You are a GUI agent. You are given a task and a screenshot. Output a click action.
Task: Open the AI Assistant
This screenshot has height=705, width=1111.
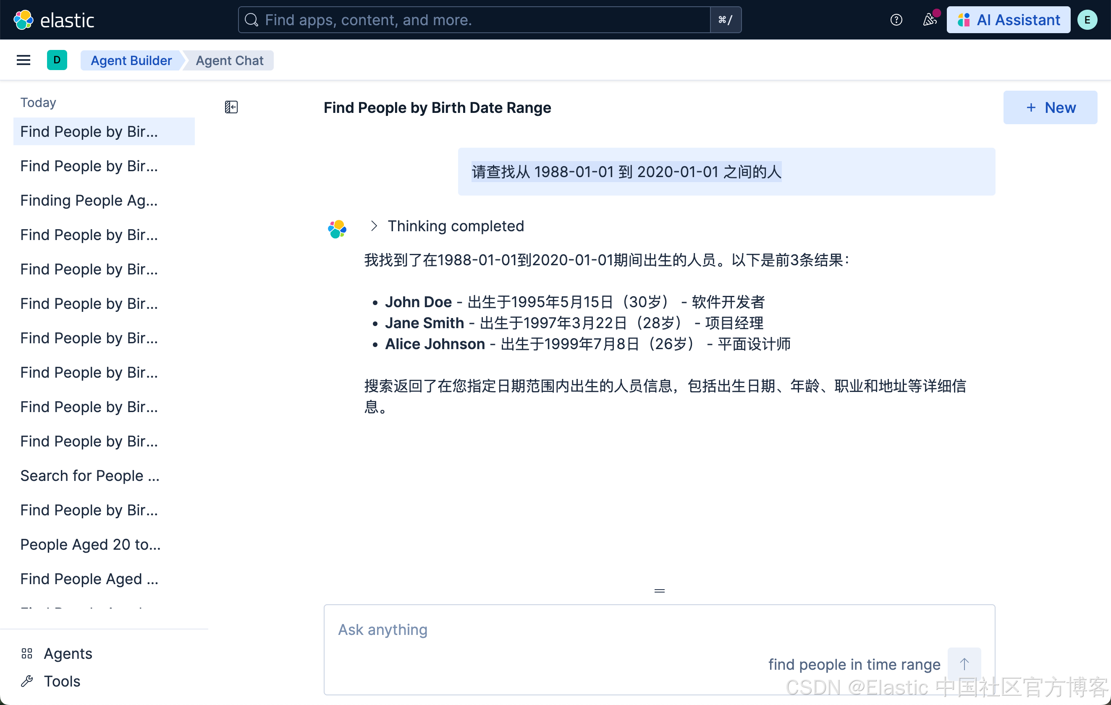[1009, 20]
